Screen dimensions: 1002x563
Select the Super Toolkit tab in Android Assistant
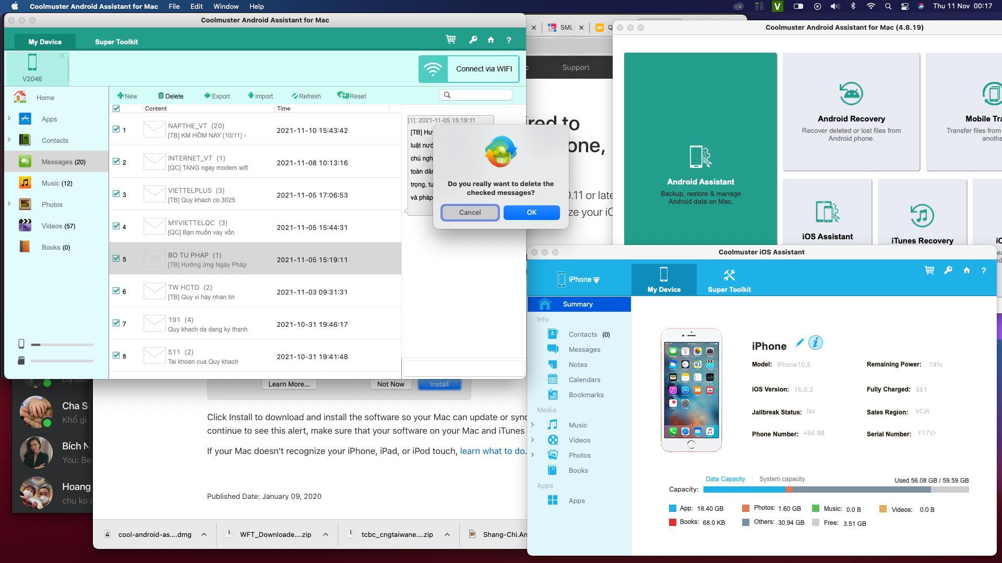tap(116, 41)
